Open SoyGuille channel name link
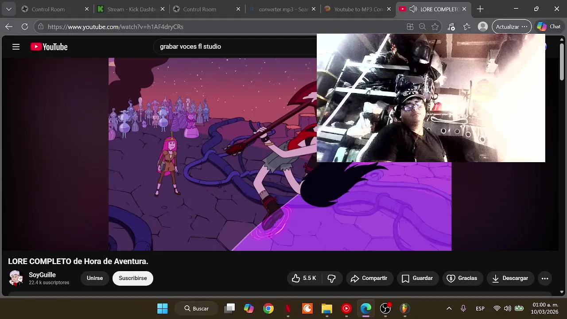 42,275
